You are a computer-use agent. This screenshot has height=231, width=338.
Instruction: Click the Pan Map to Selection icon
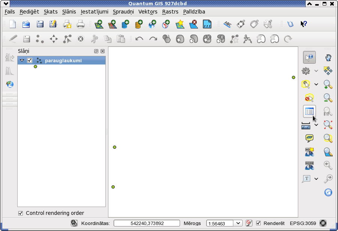click(328, 70)
